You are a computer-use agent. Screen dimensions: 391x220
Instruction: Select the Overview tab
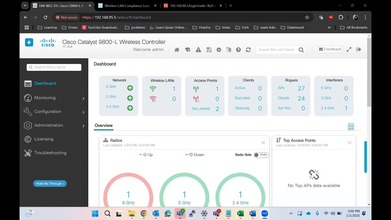[104, 126]
